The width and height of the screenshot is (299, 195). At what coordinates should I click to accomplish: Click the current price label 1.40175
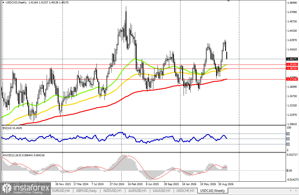click(292, 59)
